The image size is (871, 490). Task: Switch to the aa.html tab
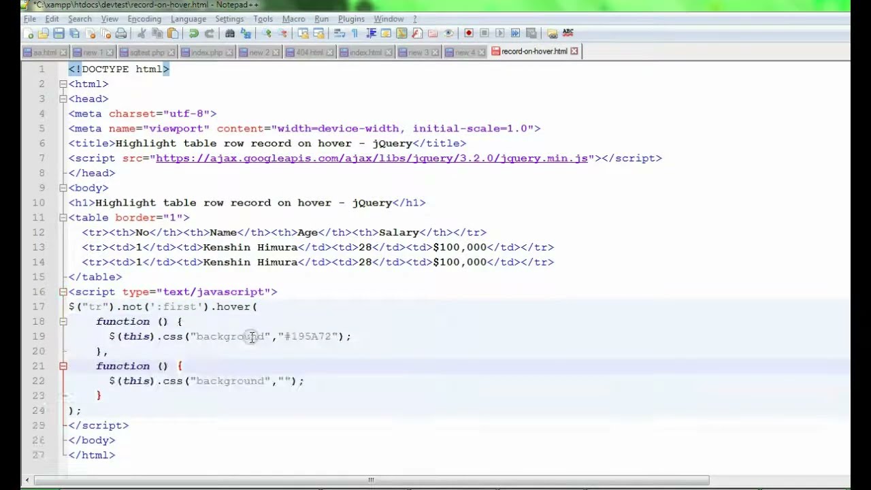(45, 52)
